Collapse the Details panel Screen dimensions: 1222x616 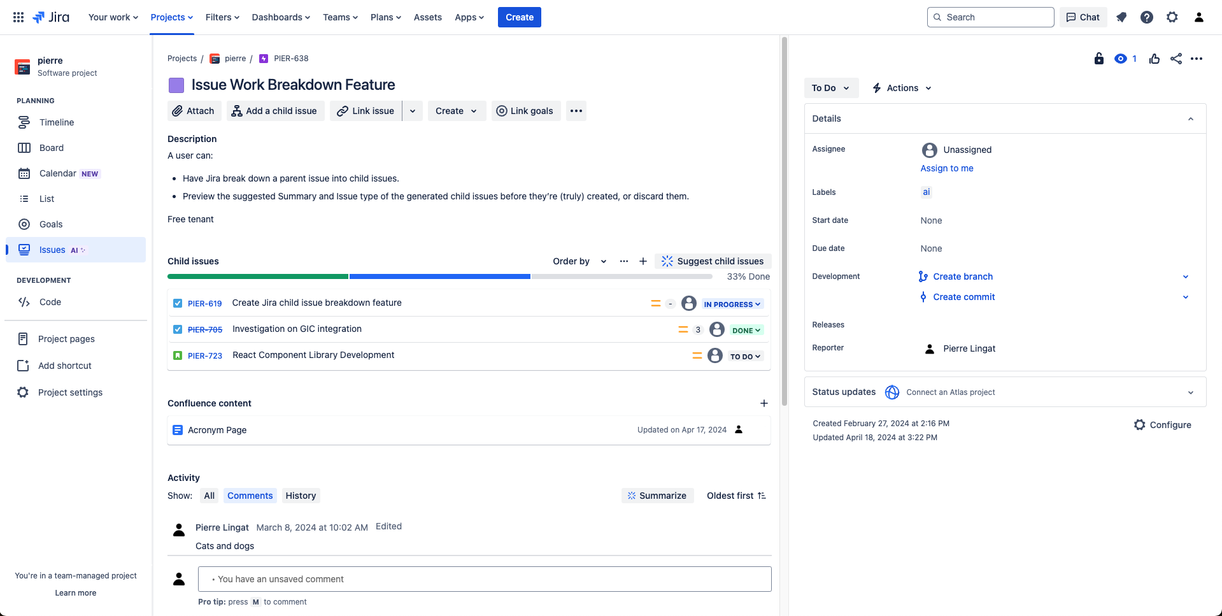pos(1191,118)
